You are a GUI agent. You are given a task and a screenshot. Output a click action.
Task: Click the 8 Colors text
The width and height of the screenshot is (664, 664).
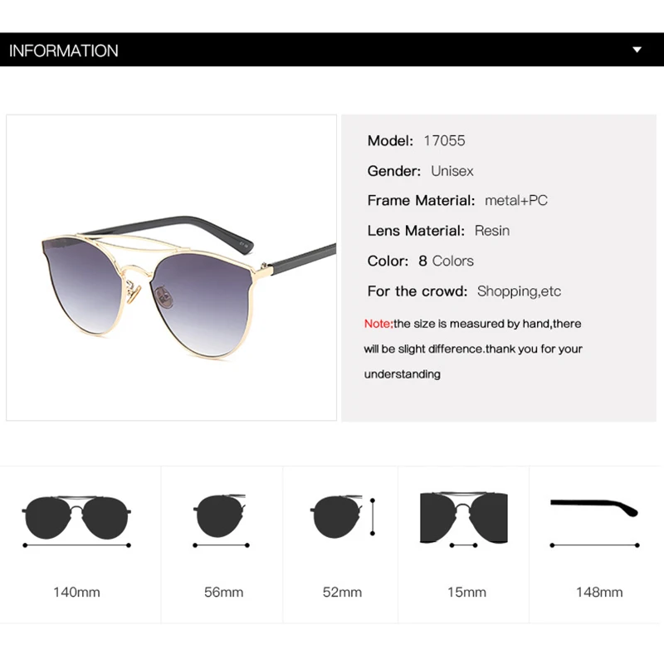click(446, 261)
